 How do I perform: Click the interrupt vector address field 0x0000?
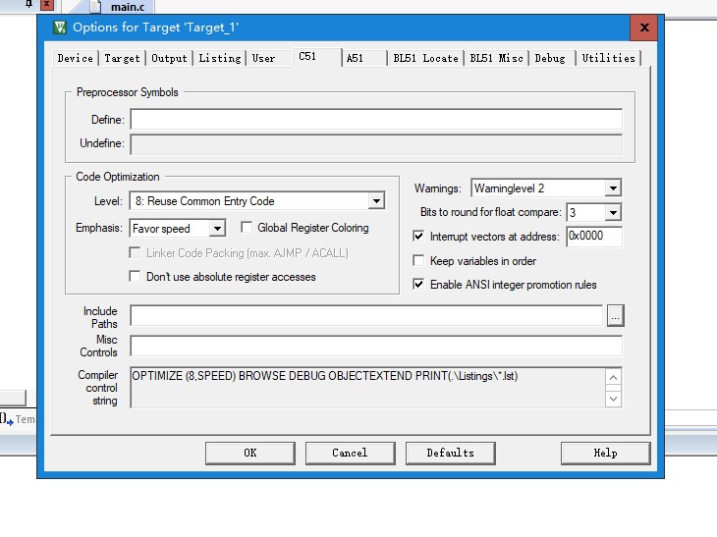[594, 237]
